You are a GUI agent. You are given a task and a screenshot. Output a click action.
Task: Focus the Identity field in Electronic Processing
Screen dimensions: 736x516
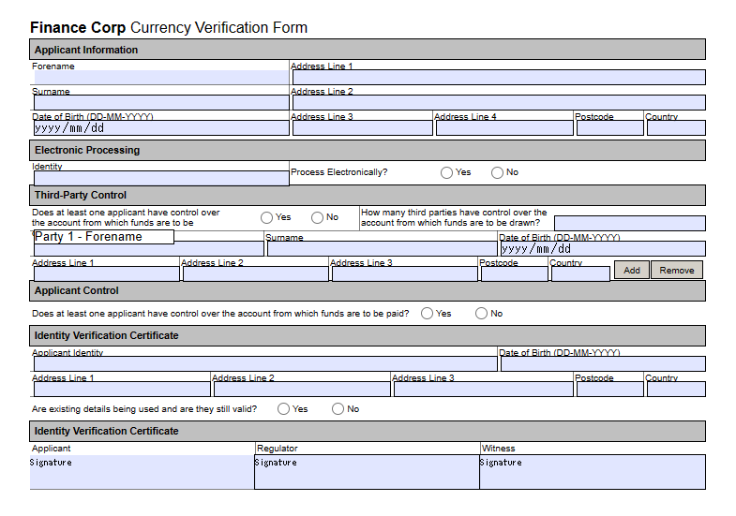[161, 179]
